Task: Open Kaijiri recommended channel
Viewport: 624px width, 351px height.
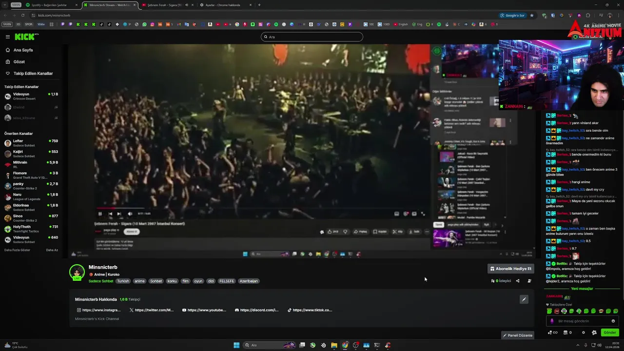Action: [31, 154]
